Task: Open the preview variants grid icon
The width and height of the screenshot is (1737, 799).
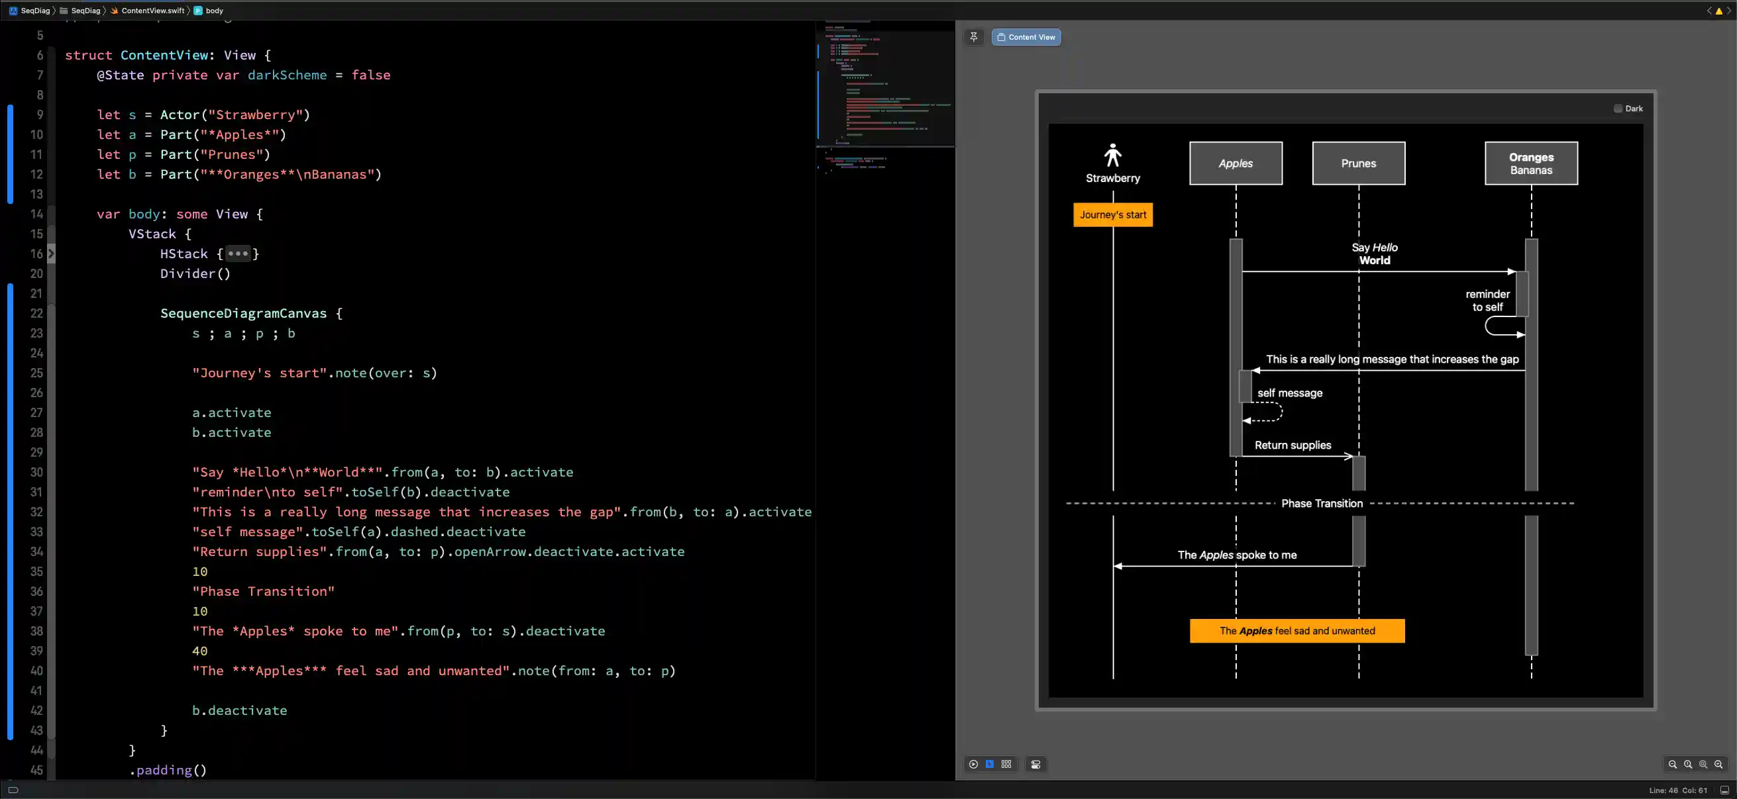Action: 1006,765
